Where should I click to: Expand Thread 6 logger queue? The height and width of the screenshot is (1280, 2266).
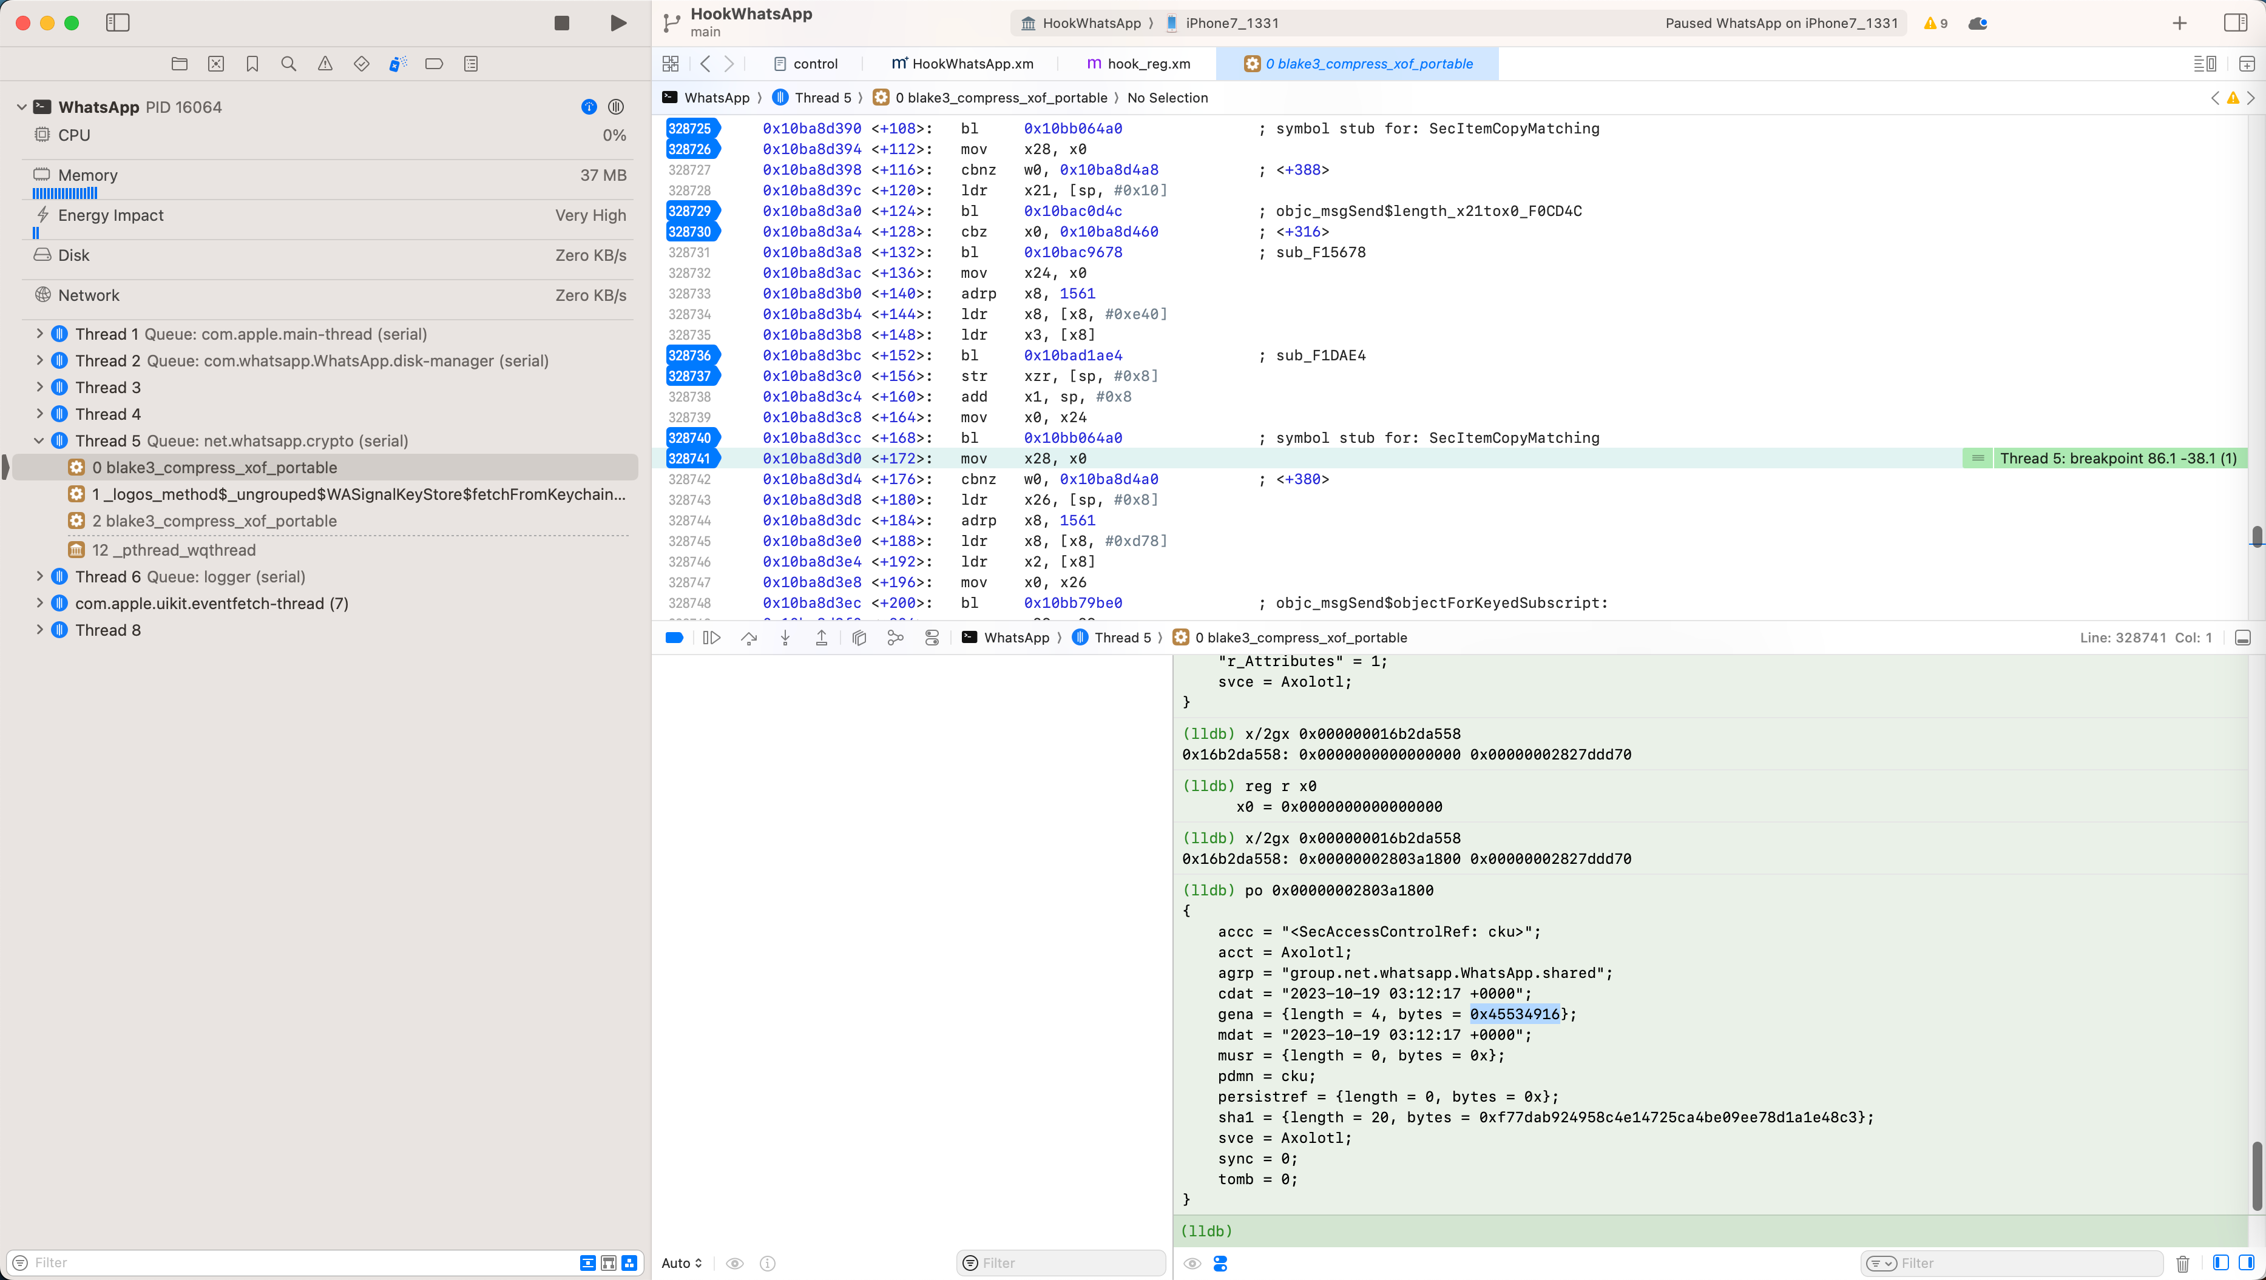pos(39,577)
